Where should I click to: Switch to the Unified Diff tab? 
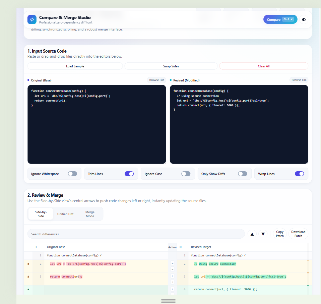pyautogui.click(x=65, y=214)
